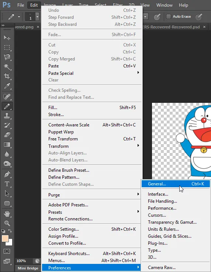Select the Zoom tool

click(x=7, y=223)
